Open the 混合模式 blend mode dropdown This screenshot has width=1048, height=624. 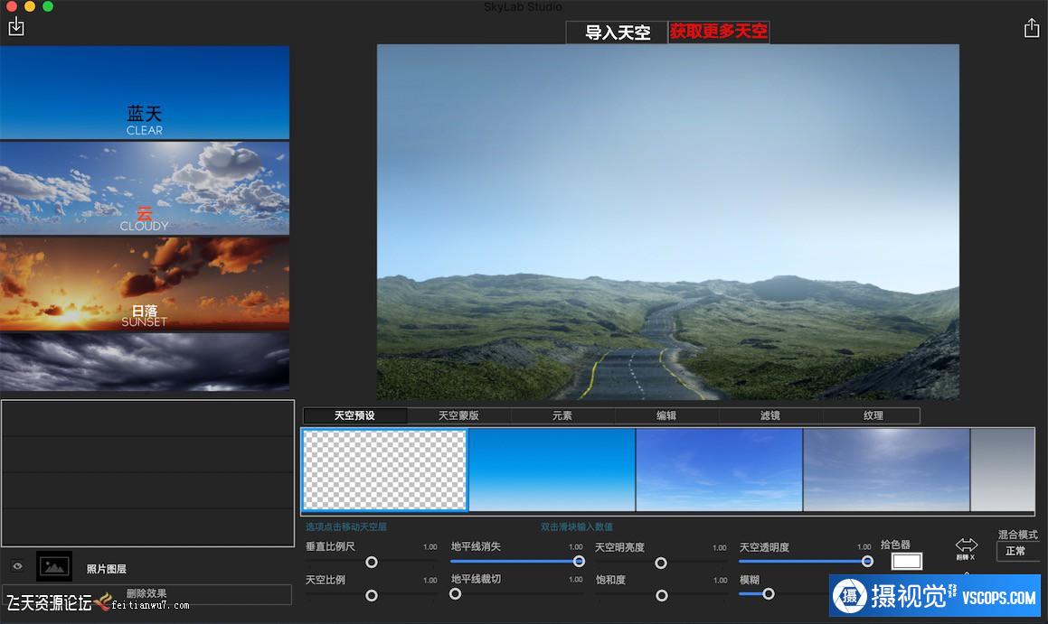click(1016, 551)
